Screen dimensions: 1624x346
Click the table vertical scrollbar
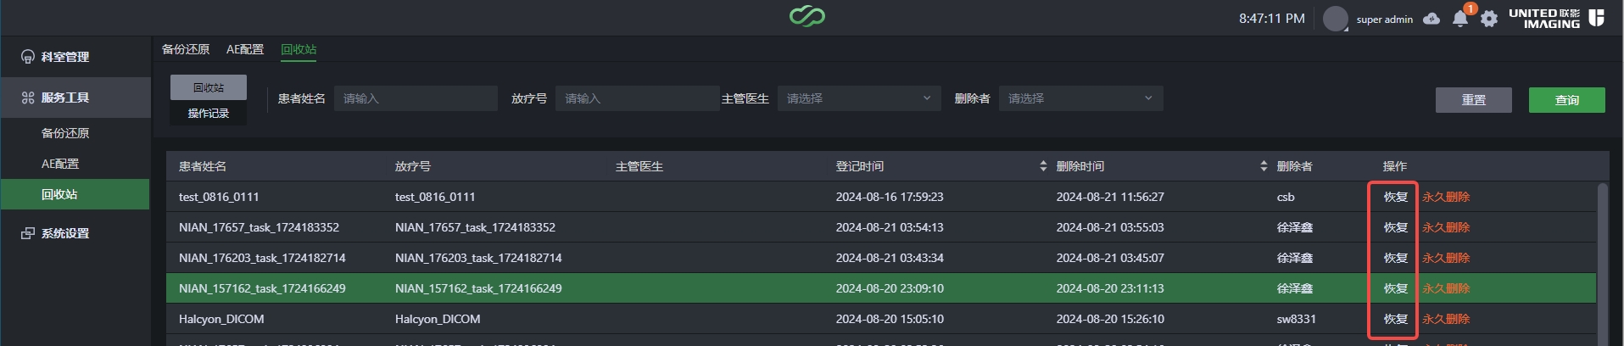coord(1602,263)
